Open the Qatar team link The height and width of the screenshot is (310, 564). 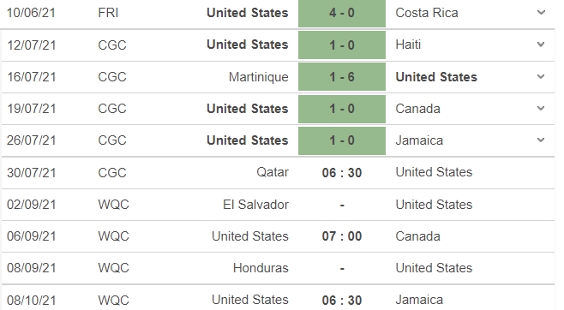click(273, 172)
